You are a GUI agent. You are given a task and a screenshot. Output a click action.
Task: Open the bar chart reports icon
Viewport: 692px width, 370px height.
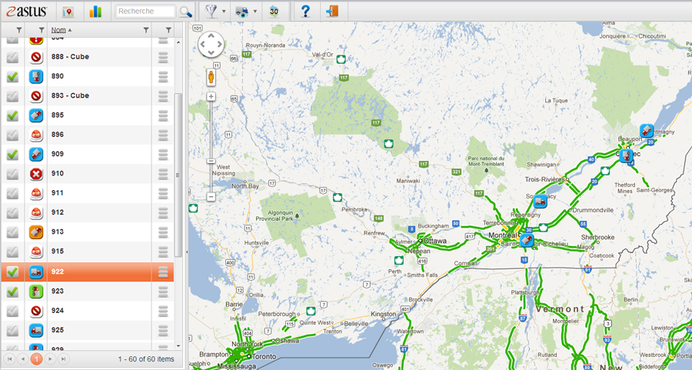pyautogui.click(x=95, y=12)
